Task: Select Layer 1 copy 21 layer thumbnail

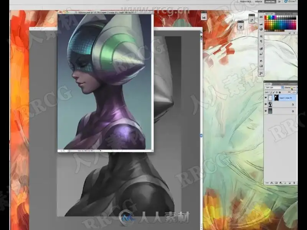Action: [270, 98]
